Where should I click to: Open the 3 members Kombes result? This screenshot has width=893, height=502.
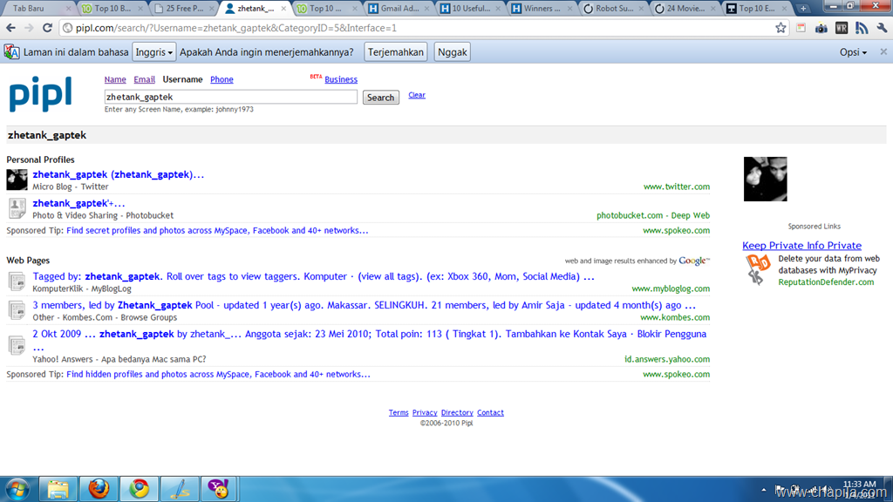coord(364,305)
